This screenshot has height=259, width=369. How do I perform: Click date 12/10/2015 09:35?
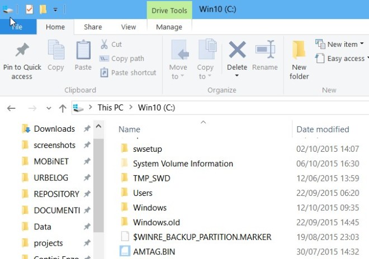pyautogui.click(x=328, y=208)
